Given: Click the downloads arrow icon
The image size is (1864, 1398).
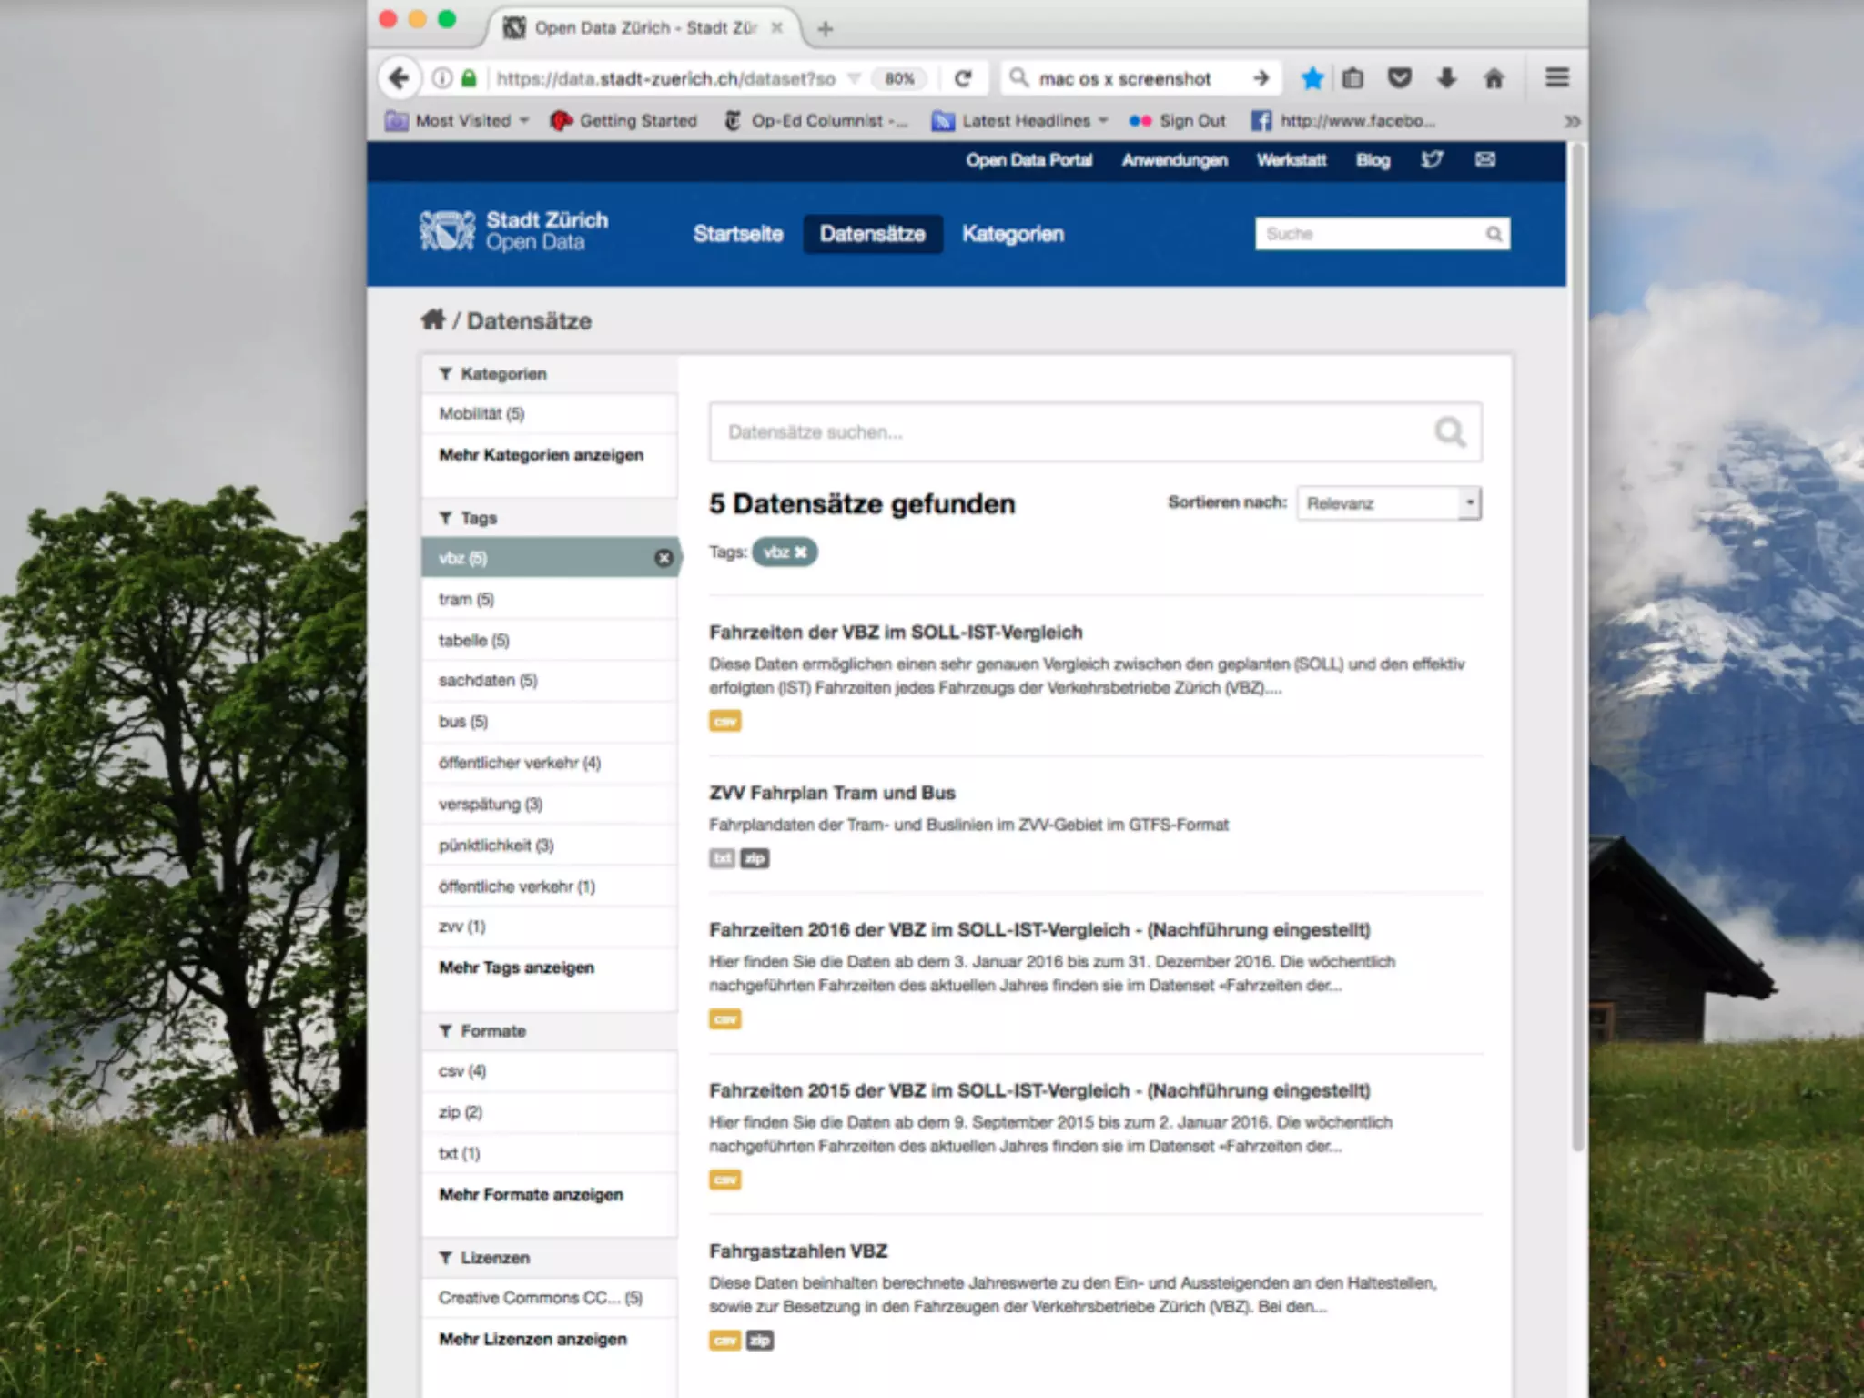Looking at the screenshot, I should [1446, 78].
